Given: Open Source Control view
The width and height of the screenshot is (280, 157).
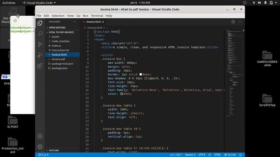Looking at the screenshot, I should point(40,44).
